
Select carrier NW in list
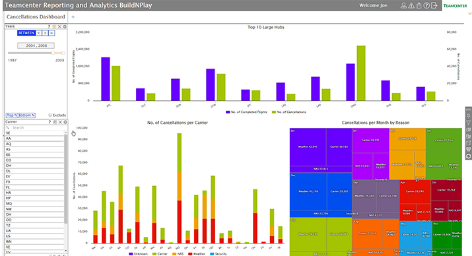(34, 208)
